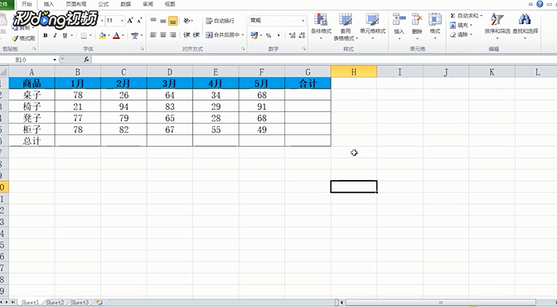Image resolution: width=557 pixels, height=307 pixels.
Task: Align text to the right
Action: pos(173,35)
